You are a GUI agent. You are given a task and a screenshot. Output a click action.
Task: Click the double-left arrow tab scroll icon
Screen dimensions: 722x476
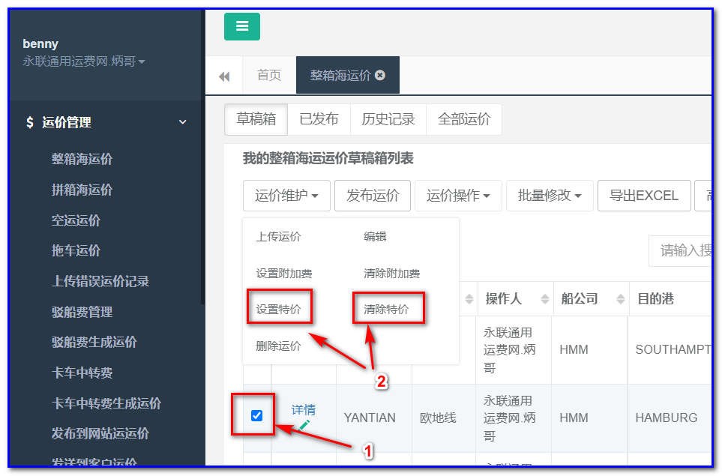coord(224,75)
